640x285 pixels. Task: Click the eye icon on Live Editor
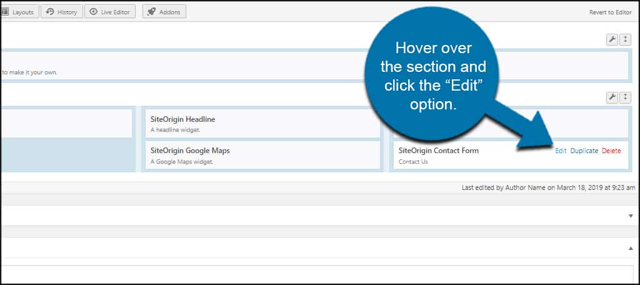click(x=94, y=12)
